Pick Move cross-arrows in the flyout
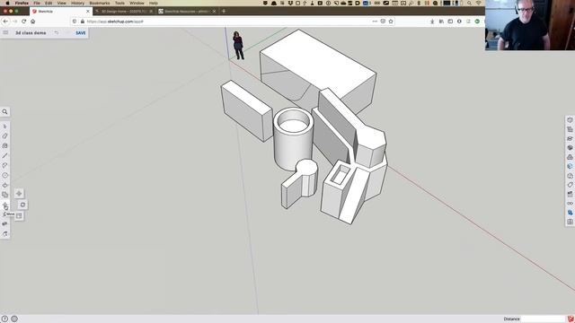The height and width of the screenshot is (323, 575). click(x=19, y=194)
